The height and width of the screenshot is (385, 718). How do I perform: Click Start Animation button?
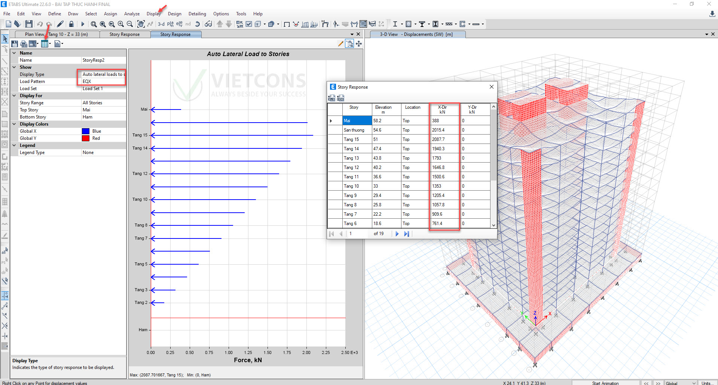[605, 383]
